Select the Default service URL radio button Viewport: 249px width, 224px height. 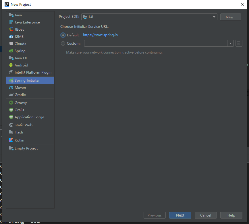[x=63, y=35]
